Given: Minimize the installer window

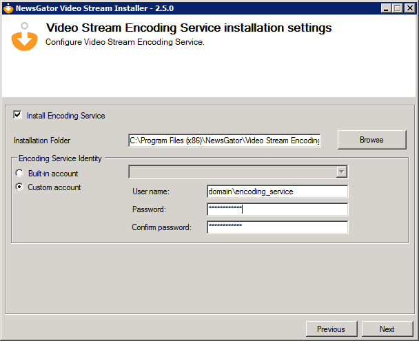Looking at the screenshot, I should point(385,8).
